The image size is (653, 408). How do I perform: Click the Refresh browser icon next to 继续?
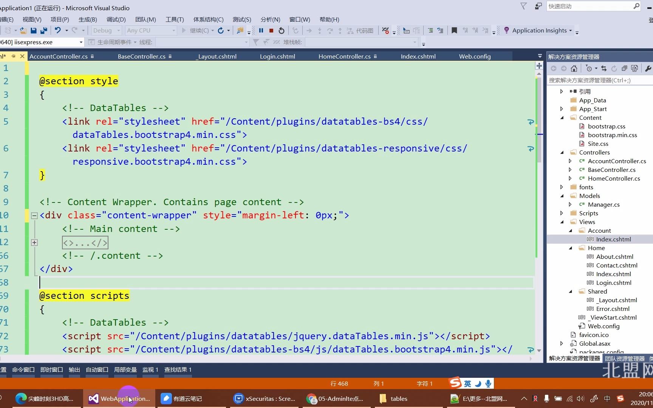221,31
